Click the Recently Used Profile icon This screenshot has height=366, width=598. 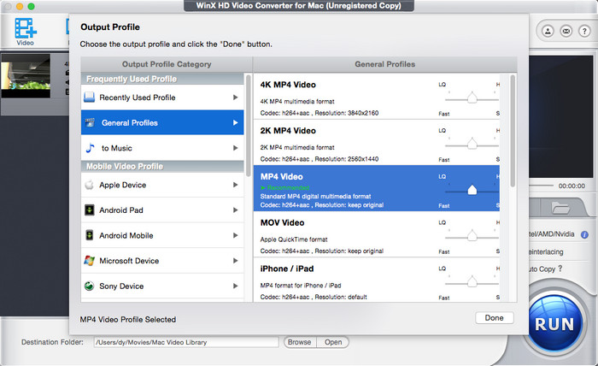click(89, 97)
